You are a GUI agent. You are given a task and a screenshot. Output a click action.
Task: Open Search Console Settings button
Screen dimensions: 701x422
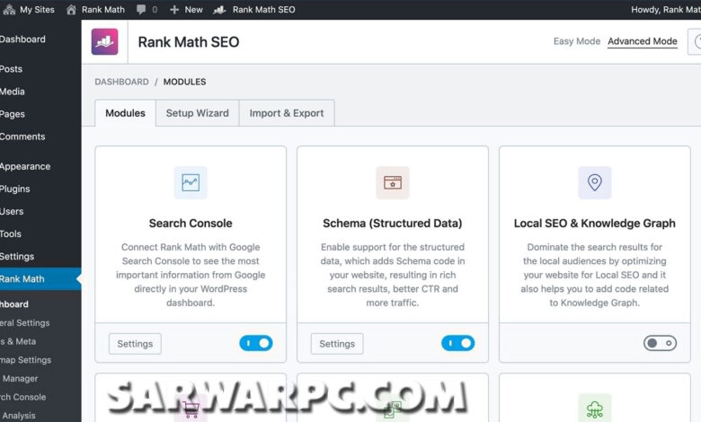[x=135, y=343]
